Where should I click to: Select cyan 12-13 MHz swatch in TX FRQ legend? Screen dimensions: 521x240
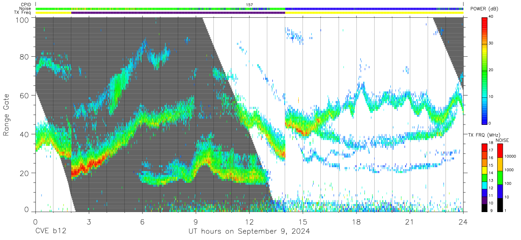coord(484,185)
